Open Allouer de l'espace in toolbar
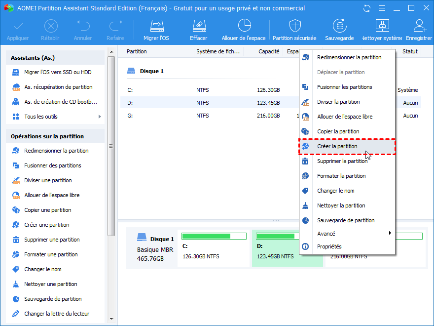The height and width of the screenshot is (326, 434). 244,26
